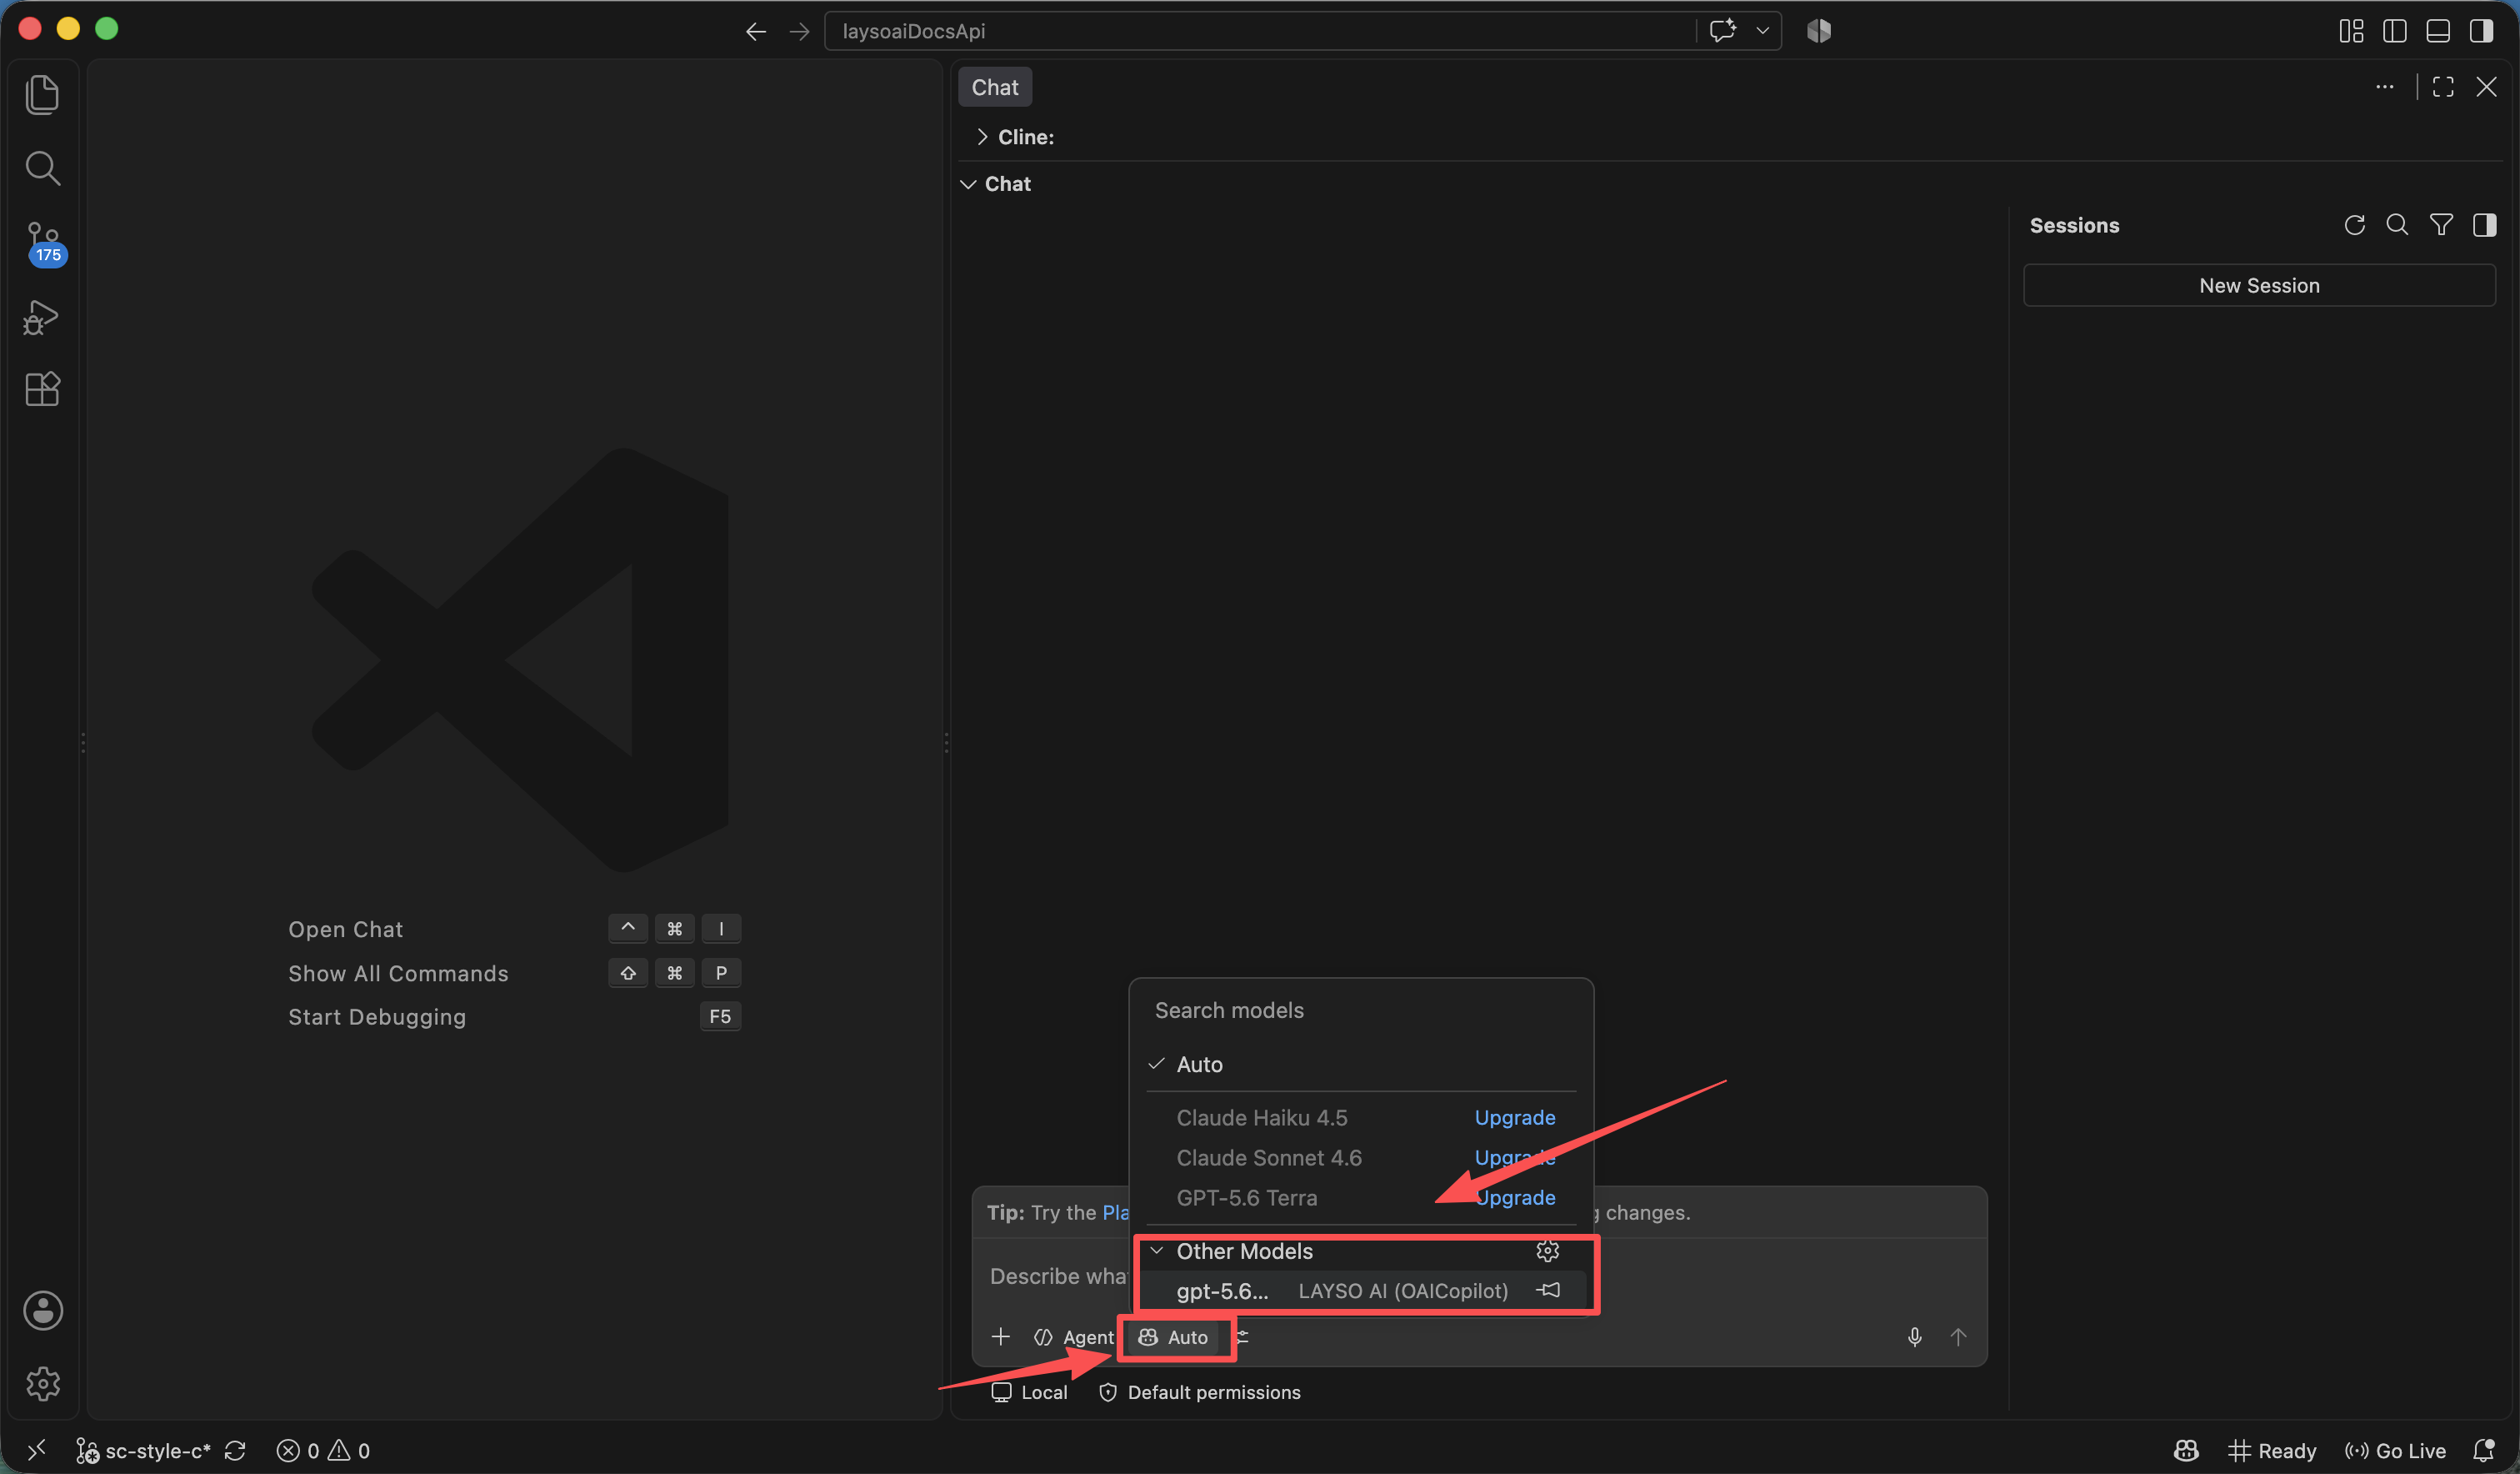Refresh the Sessions list
Image resolution: width=2520 pixels, height=1474 pixels.
2354,225
